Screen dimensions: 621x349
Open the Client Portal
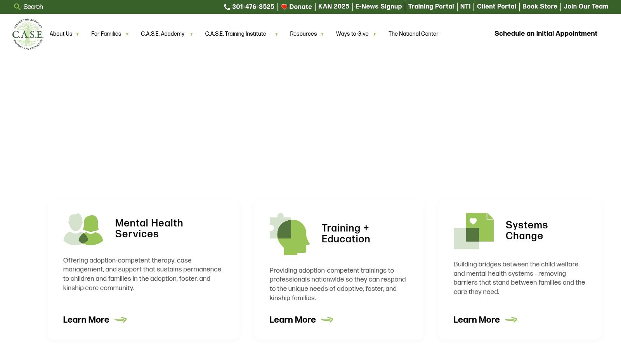[496, 7]
